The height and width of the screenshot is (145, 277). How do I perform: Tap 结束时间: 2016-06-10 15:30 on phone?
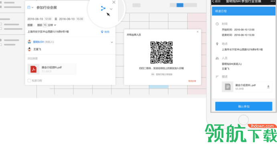238,35
